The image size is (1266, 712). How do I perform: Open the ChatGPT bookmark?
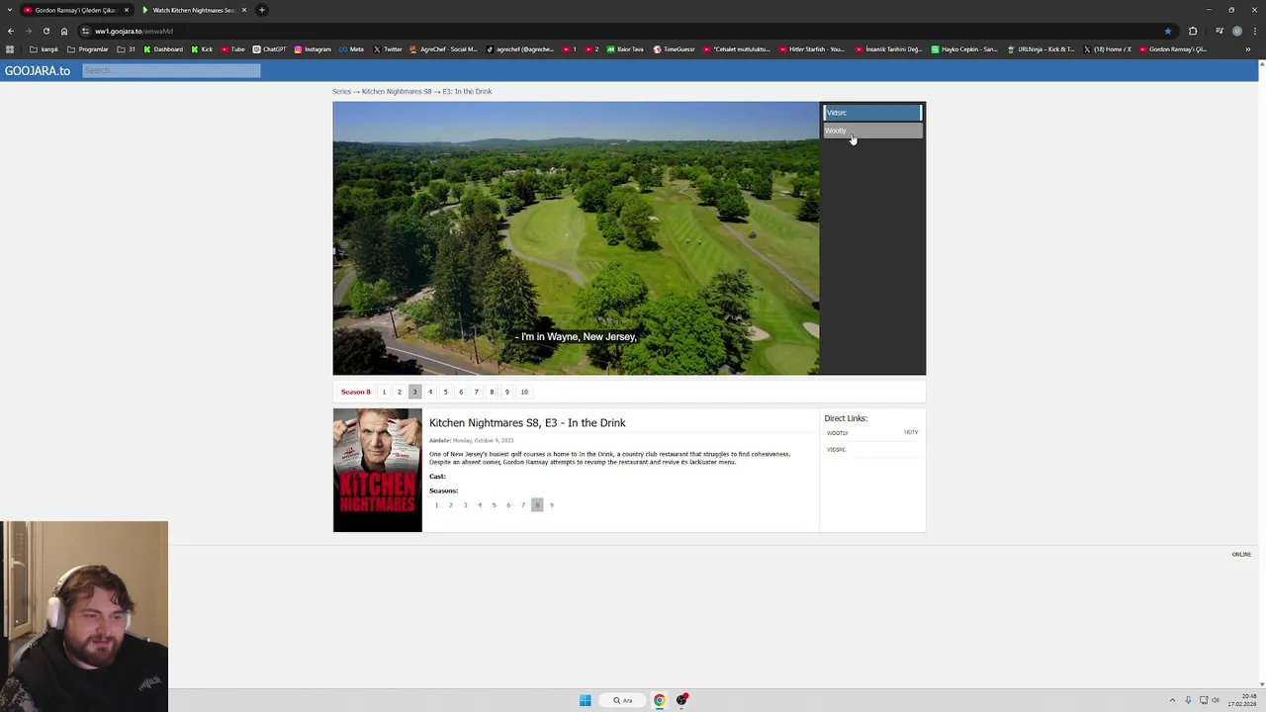[269, 49]
